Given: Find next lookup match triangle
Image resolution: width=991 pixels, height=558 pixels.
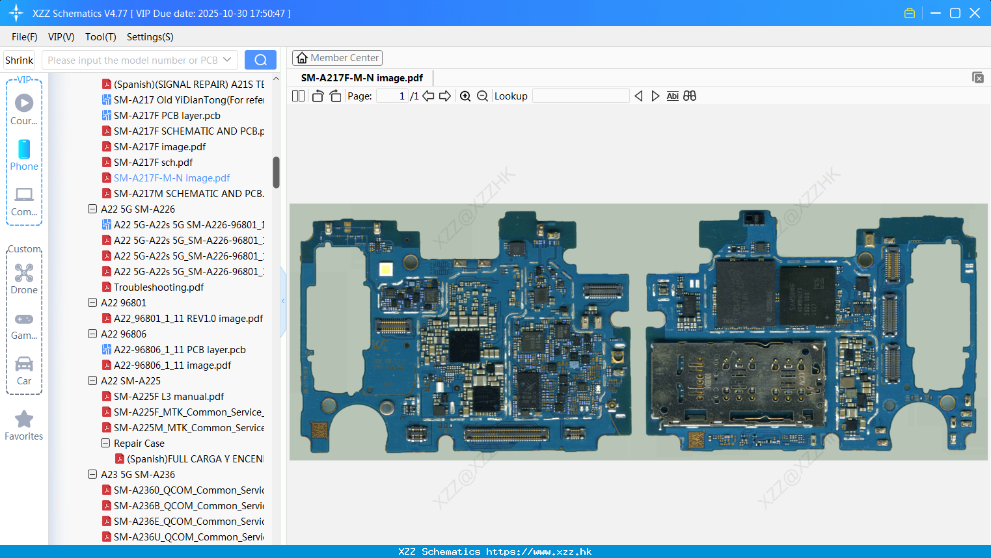Looking at the screenshot, I should click(655, 96).
